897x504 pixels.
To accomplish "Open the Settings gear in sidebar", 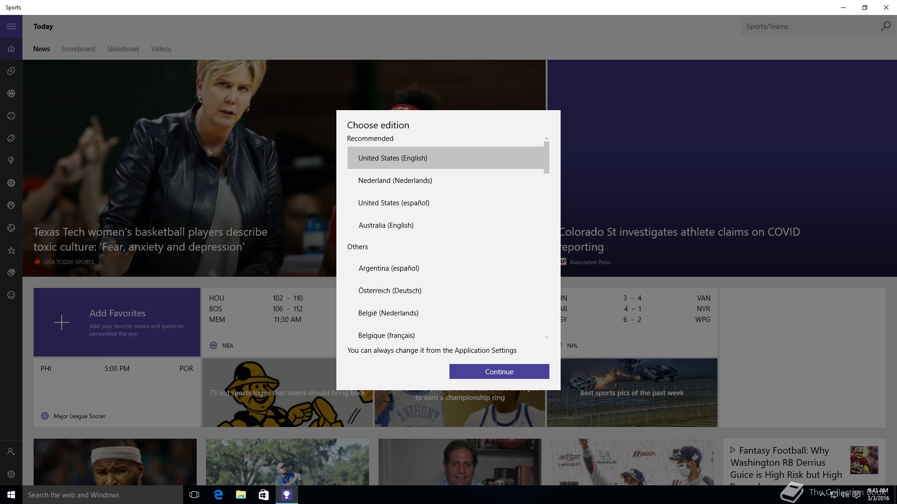I will 11,474.
